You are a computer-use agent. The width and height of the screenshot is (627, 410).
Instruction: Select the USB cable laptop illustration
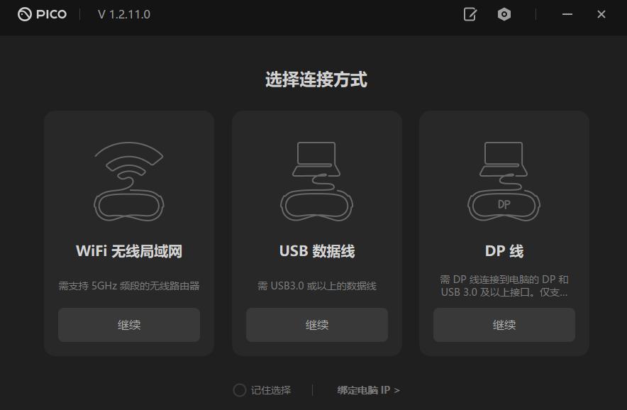[317, 181]
